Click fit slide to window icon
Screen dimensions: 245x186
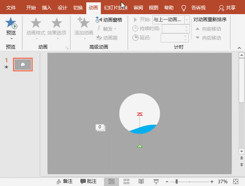(x=236, y=181)
